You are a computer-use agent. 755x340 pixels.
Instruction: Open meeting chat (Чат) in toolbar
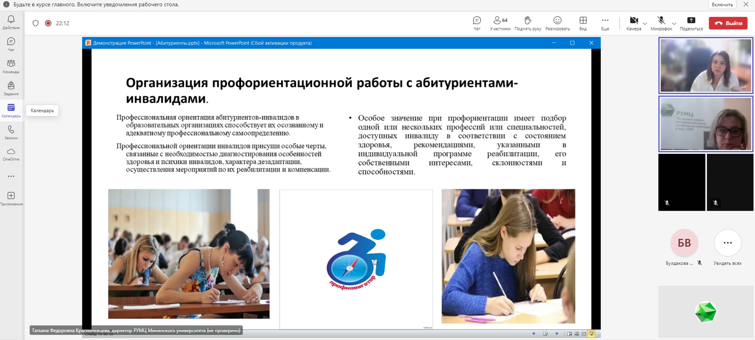click(477, 24)
